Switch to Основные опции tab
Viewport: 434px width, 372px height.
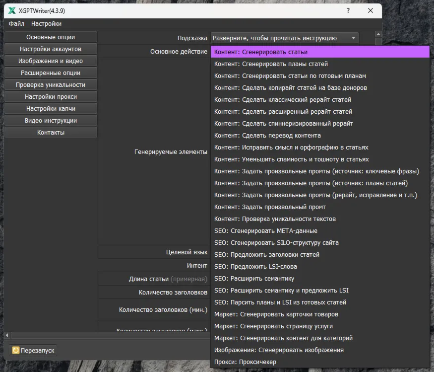(51, 37)
